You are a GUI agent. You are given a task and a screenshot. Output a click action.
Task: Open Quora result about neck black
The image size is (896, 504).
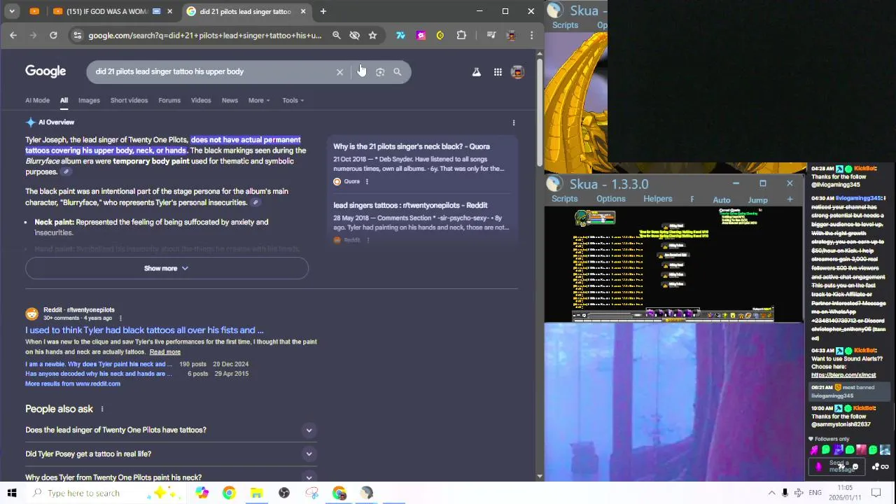pos(412,146)
